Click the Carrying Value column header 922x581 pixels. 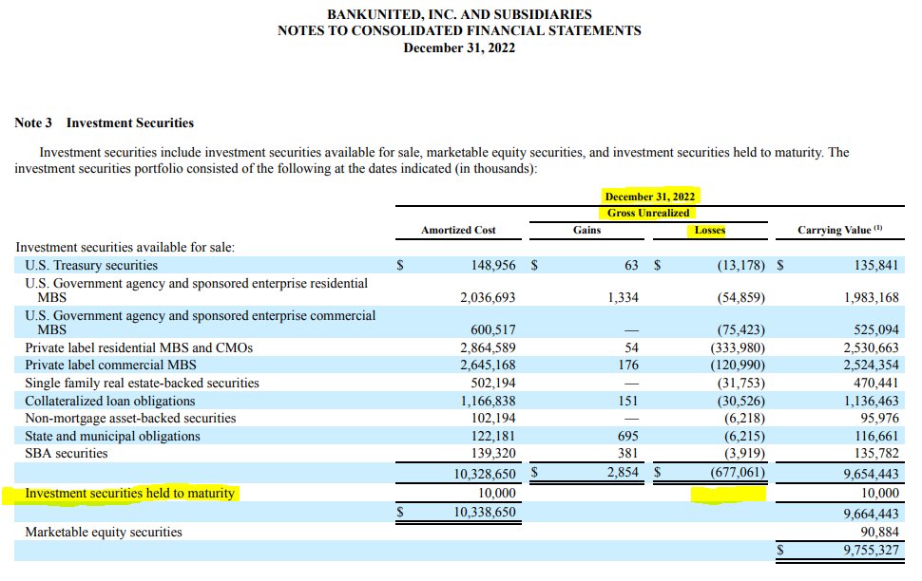tap(839, 230)
